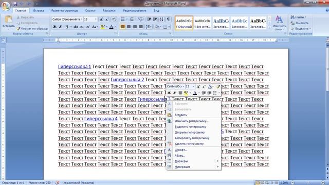329x185 pixels.
Task: Open the line spacing dropdown in ribbon
Action: coord(149,27)
